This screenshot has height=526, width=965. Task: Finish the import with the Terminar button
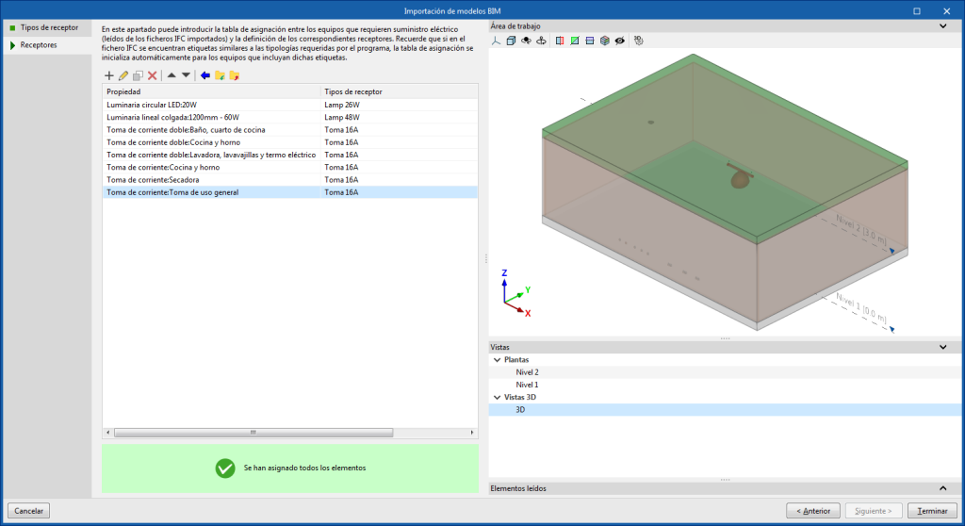point(932,511)
